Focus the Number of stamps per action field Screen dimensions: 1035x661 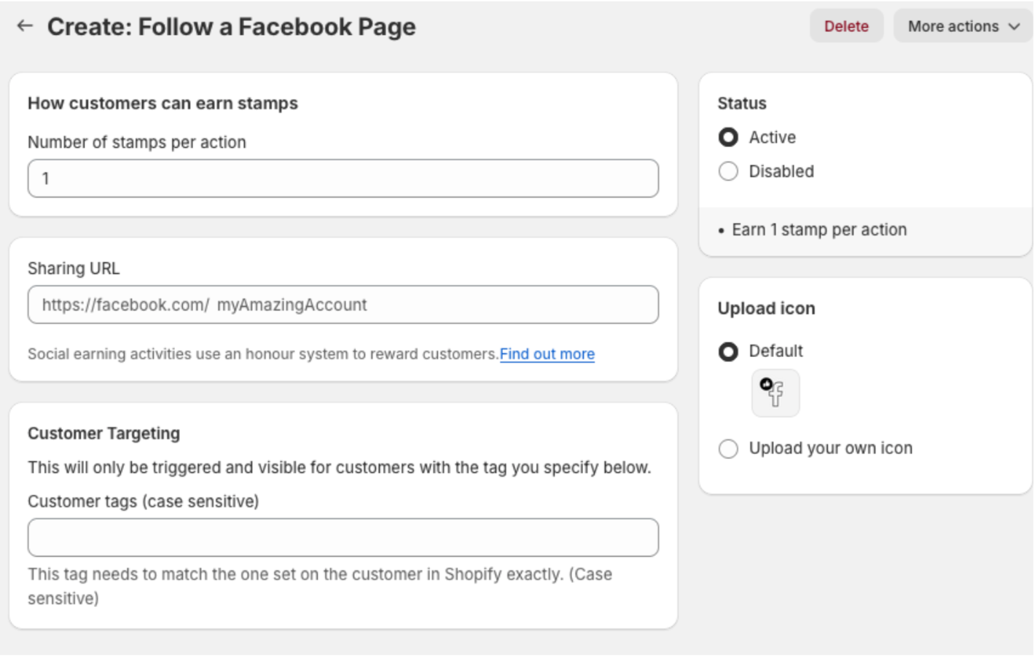[x=343, y=179]
